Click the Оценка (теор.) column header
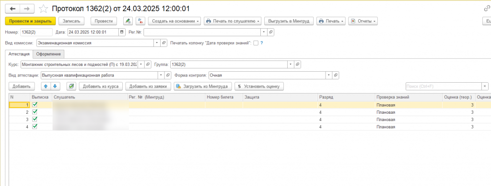491x186 pixels. pos(459,98)
